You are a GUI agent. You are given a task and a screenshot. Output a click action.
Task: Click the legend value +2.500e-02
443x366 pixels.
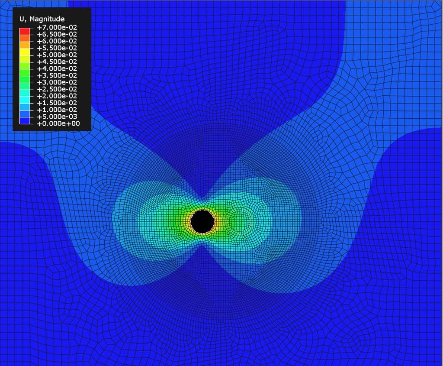57,89
